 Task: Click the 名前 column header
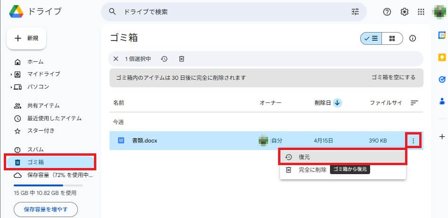pyautogui.click(x=118, y=103)
